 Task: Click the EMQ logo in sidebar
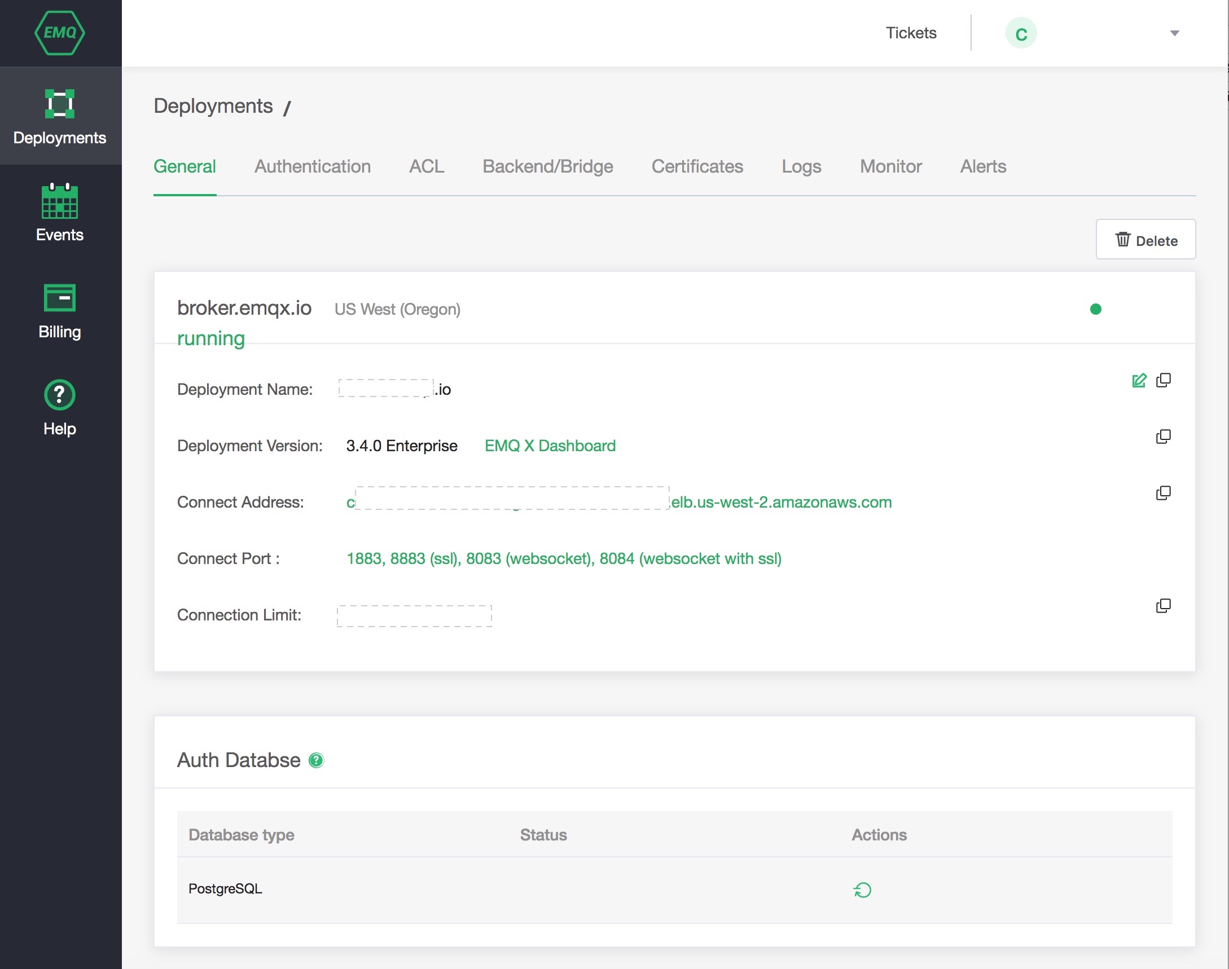[x=61, y=34]
